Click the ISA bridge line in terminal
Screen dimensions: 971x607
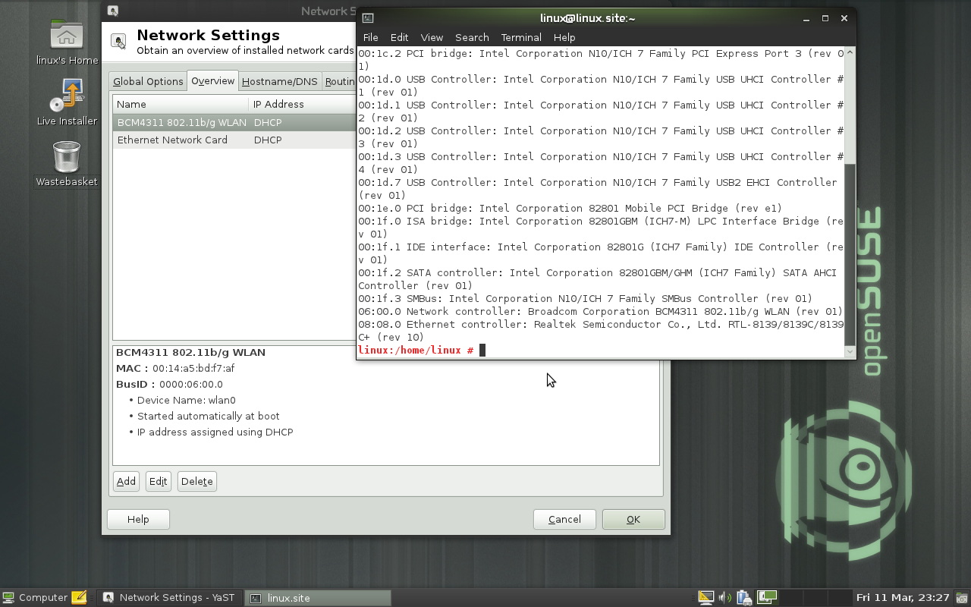click(600, 227)
